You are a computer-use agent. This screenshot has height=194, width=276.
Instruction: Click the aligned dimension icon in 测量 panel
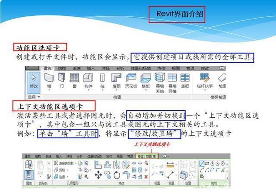pos(170,175)
